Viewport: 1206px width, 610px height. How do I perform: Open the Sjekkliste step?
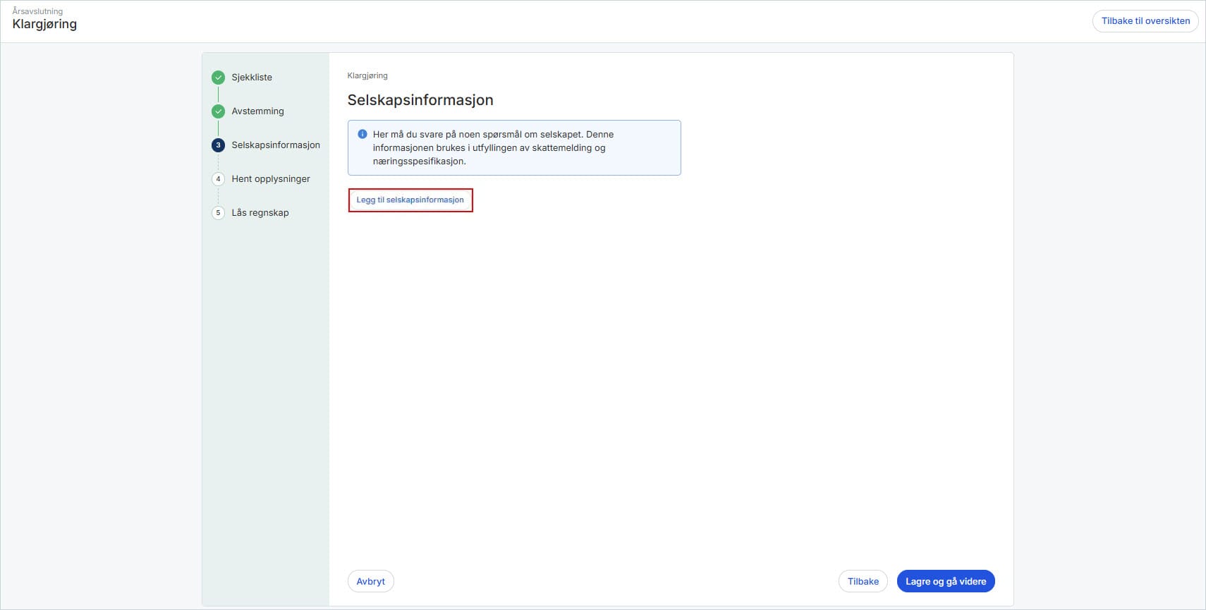pos(252,78)
